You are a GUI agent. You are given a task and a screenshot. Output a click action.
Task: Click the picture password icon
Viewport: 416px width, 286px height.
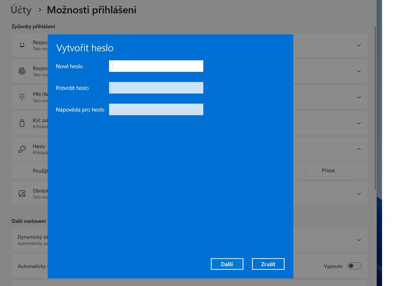click(x=22, y=194)
